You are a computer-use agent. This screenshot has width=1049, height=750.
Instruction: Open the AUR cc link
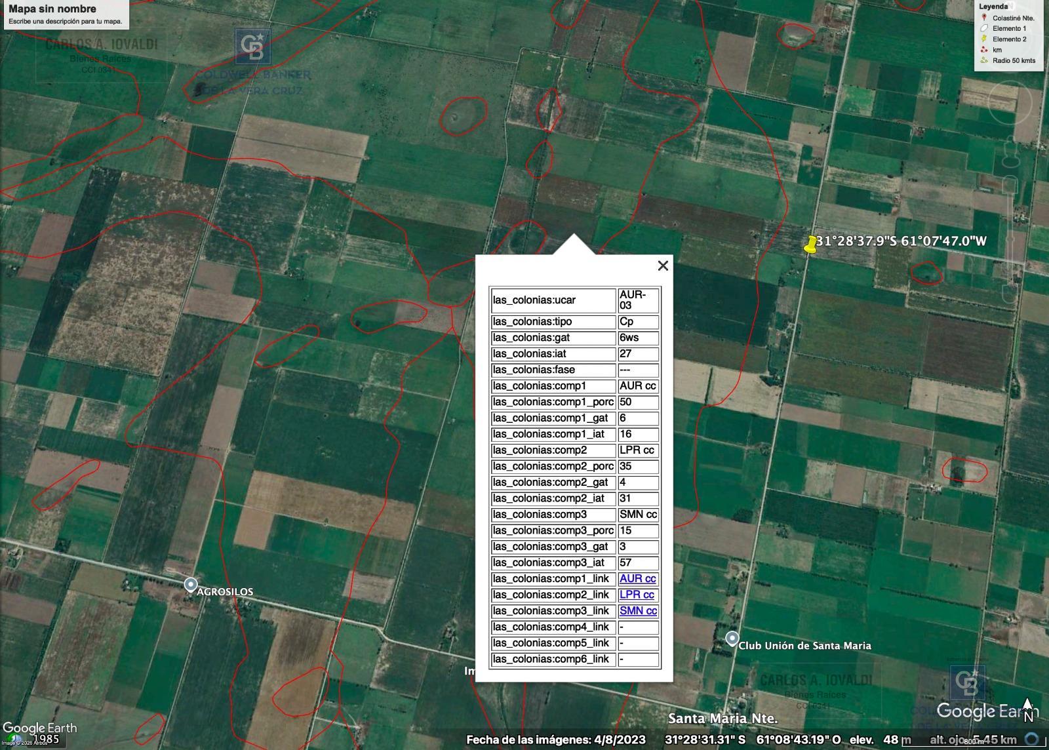coord(637,578)
